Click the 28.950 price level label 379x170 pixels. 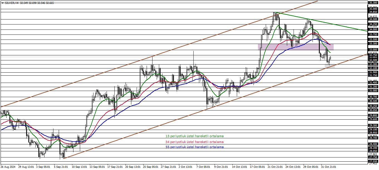point(373,133)
